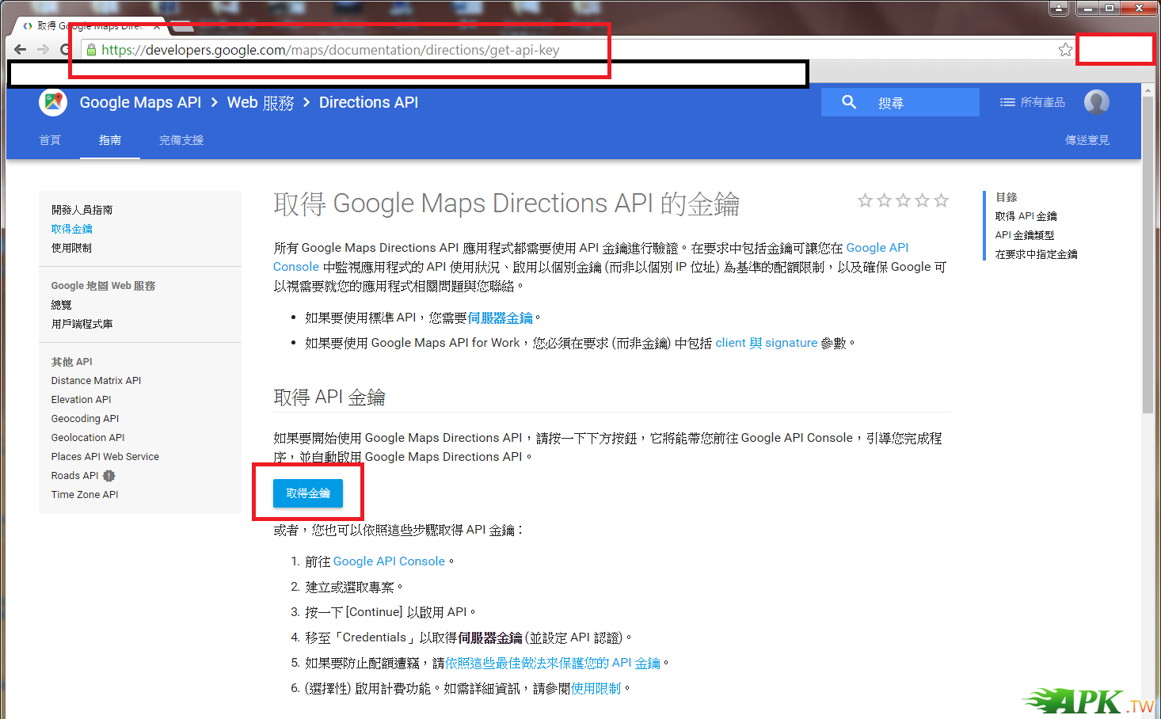Click the magnifying glass search icon
Image resolution: width=1161 pixels, height=719 pixels.
849,102
